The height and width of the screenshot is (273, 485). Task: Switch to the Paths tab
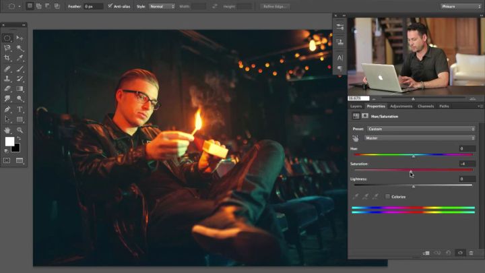pyautogui.click(x=444, y=107)
